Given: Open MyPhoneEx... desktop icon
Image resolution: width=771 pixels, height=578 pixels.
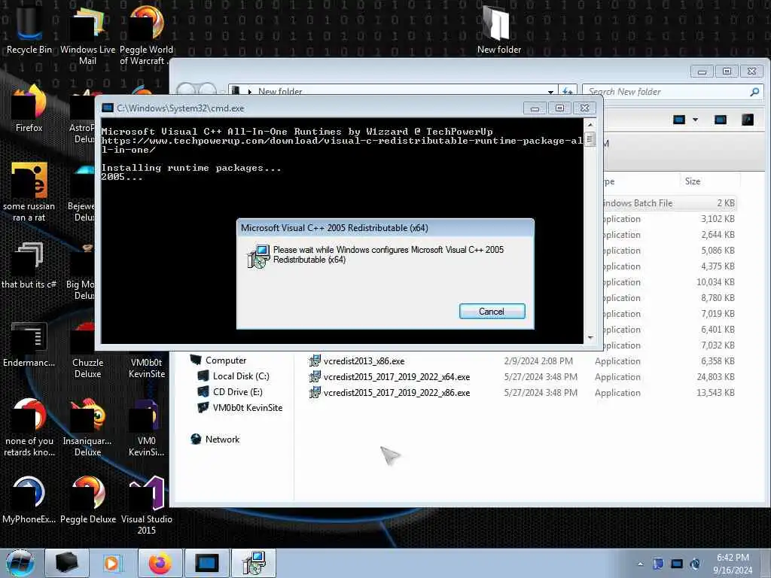Looking at the screenshot, I should pyautogui.click(x=29, y=500).
